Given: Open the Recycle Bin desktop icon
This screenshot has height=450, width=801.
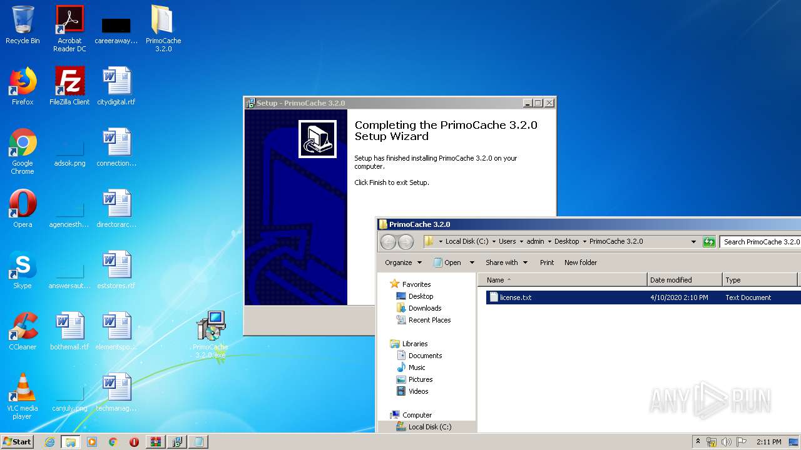Looking at the screenshot, I should point(23,26).
